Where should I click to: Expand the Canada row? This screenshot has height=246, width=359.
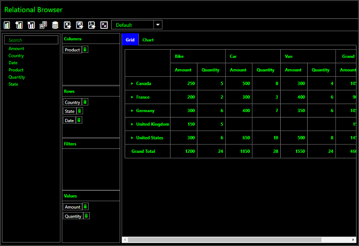(x=132, y=84)
